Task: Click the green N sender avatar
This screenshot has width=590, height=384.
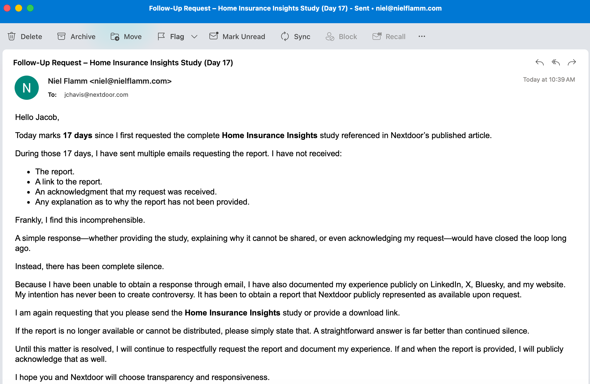Action: (27, 88)
